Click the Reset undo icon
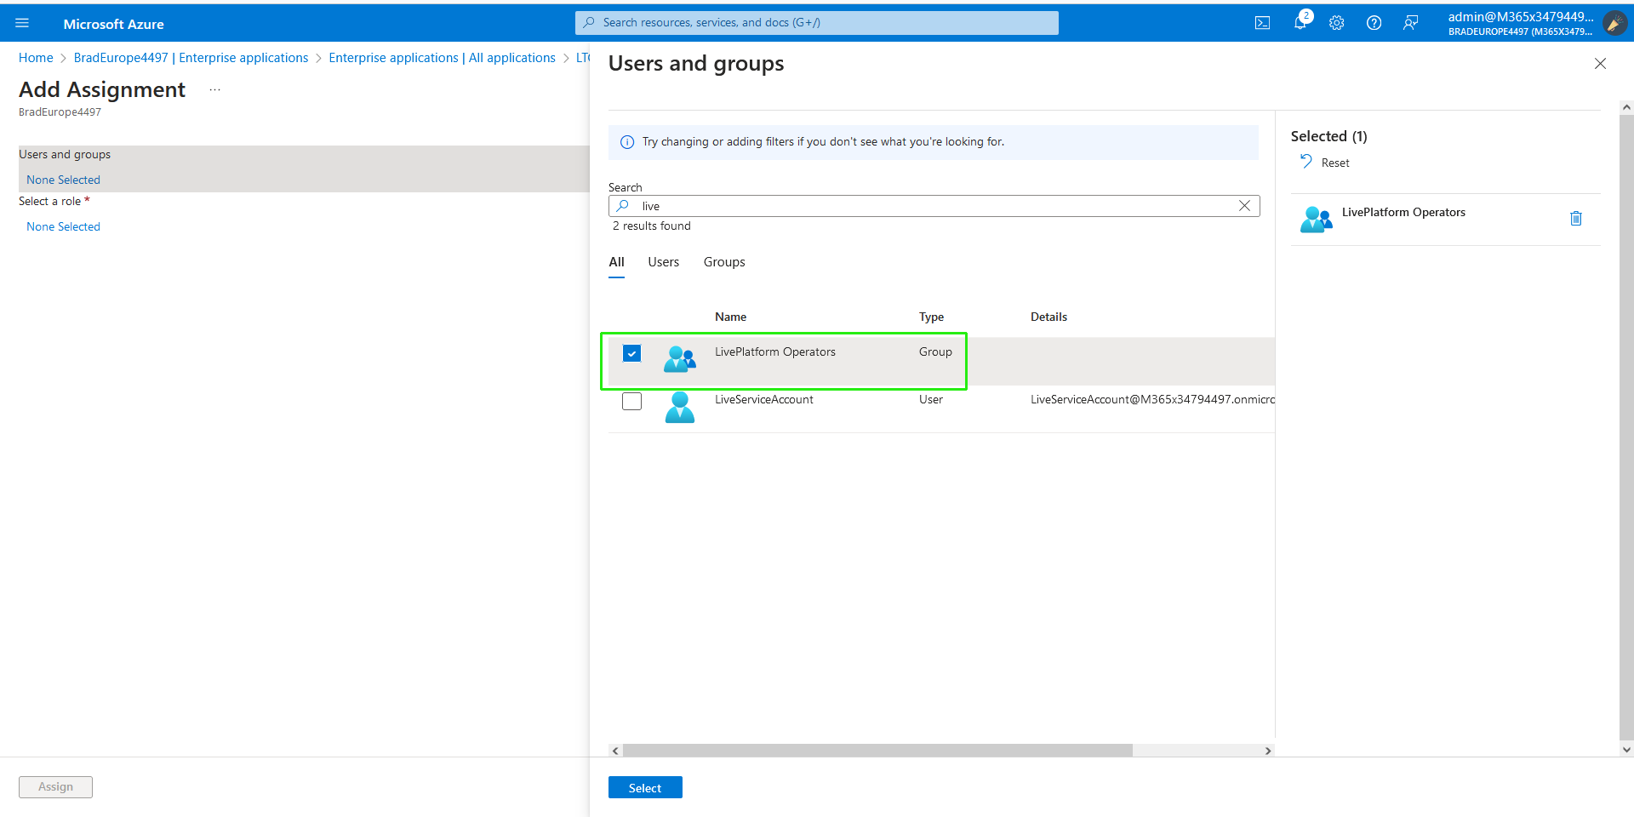This screenshot has height=817, width=1634. click(x=1306, y=162)
